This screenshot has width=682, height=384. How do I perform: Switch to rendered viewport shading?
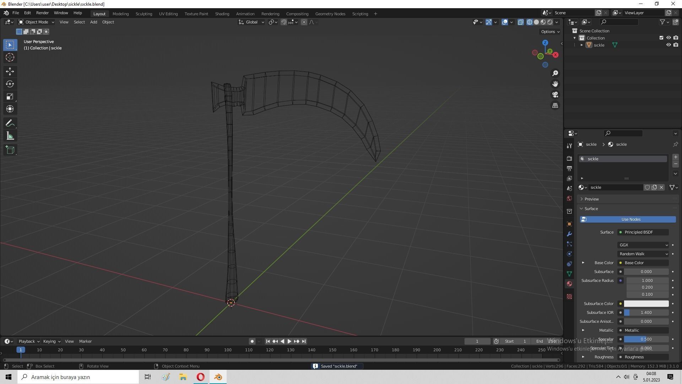click(x=550, y=22)
